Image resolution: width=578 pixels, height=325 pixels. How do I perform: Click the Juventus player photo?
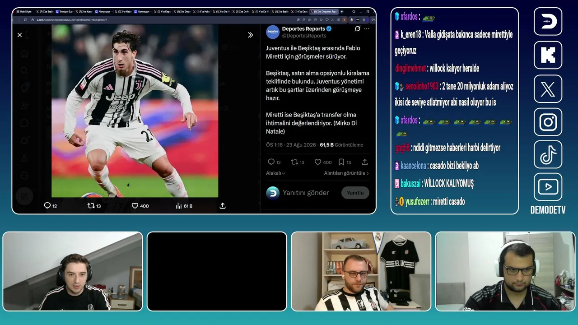[135, 111]
